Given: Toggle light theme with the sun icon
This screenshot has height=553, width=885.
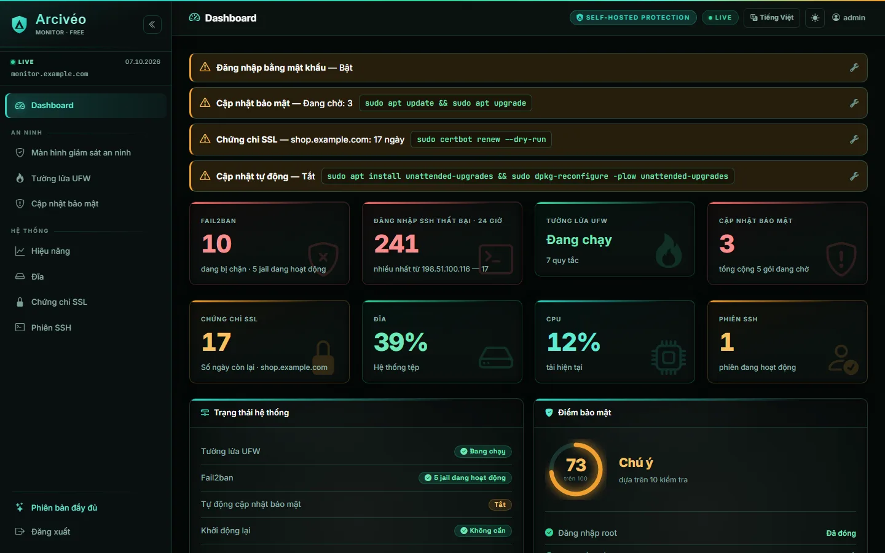Looking at the screenshot, I should click(x=815, y=18).
